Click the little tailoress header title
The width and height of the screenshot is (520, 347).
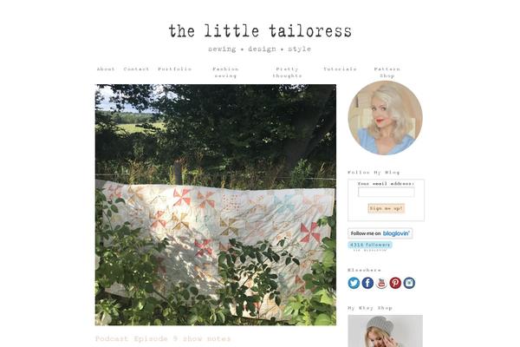coord(260,31)
